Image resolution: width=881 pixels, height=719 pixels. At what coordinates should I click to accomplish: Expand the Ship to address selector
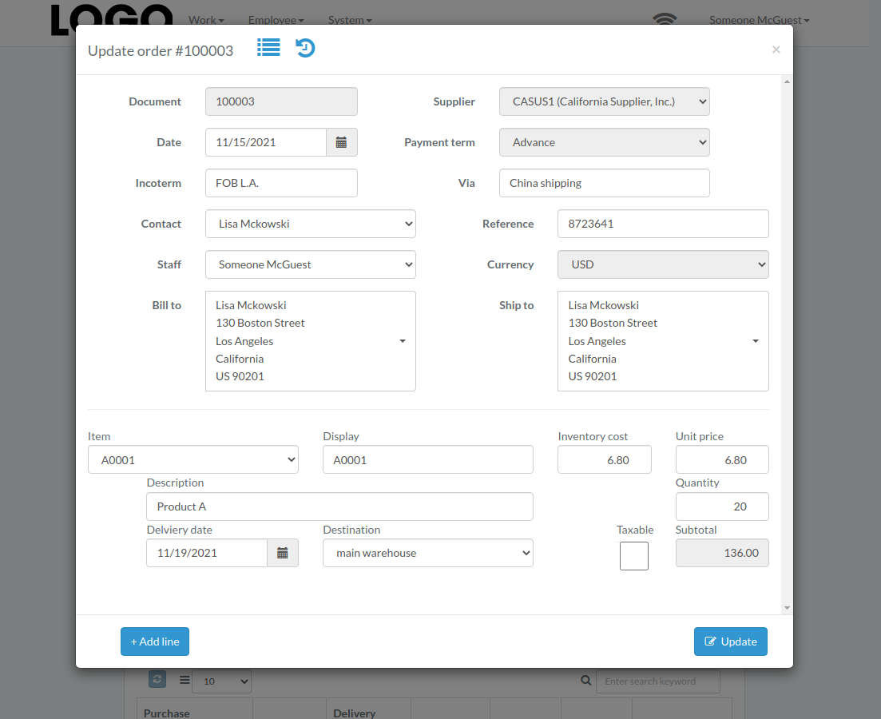(x=663, y=341)
